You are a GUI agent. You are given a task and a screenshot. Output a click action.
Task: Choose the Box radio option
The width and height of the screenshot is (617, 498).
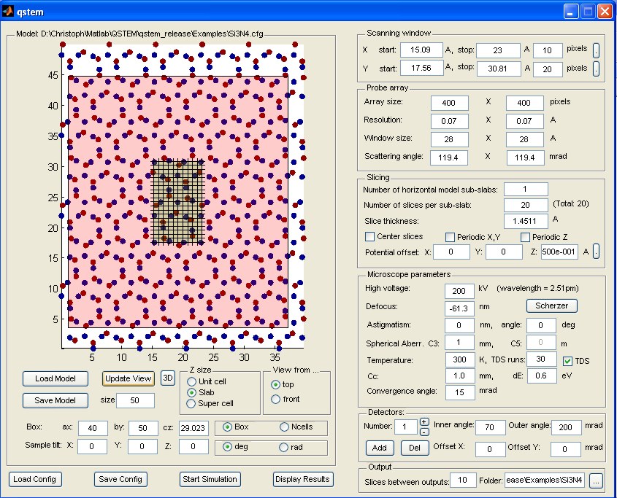pyautogui.click(x=227, y=427)
